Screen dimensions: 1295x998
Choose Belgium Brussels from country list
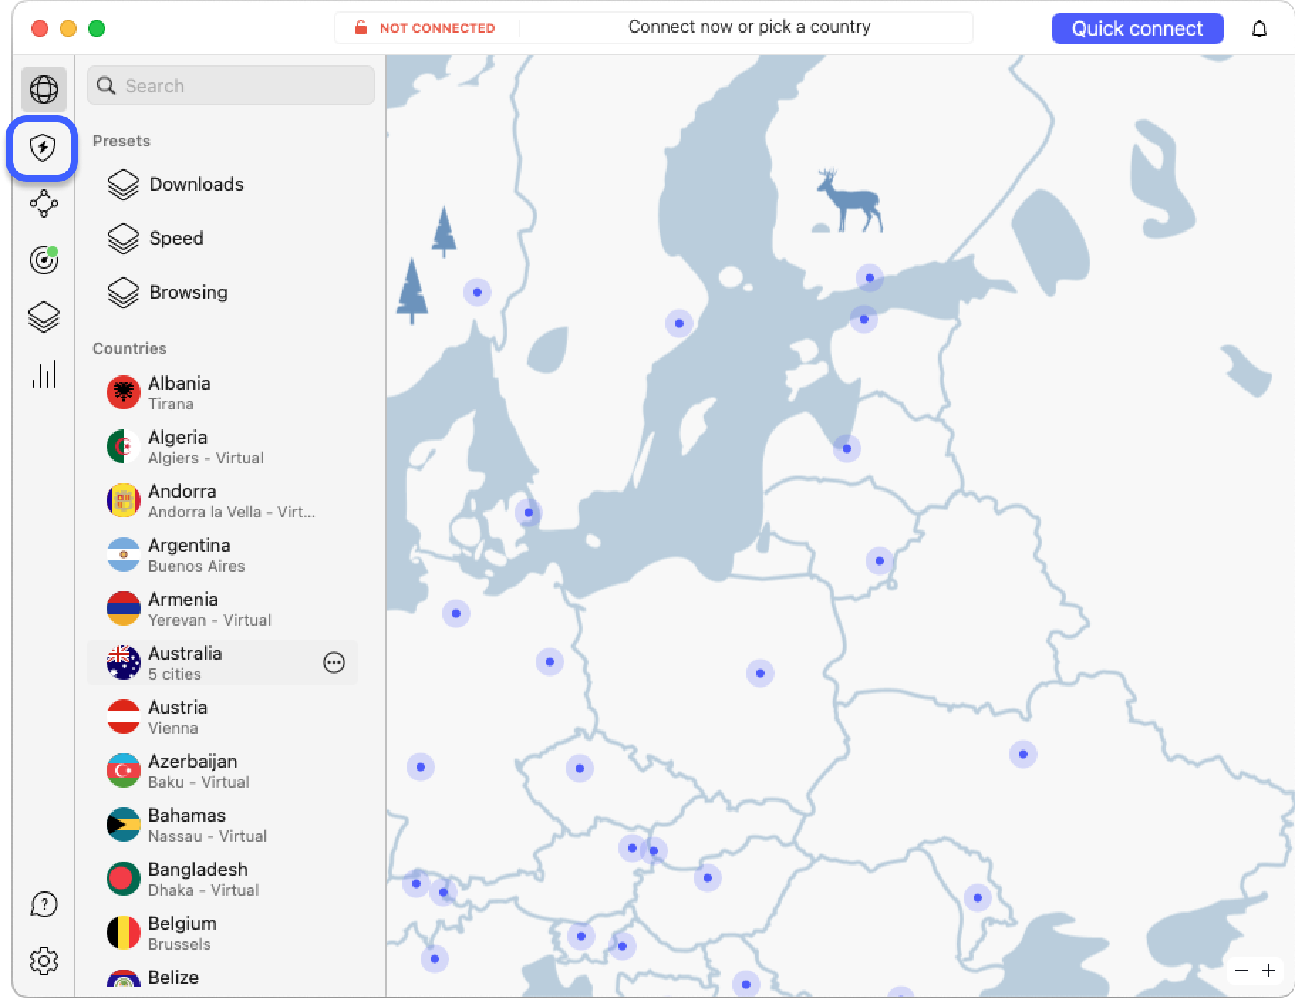click(x=182, y=933)
